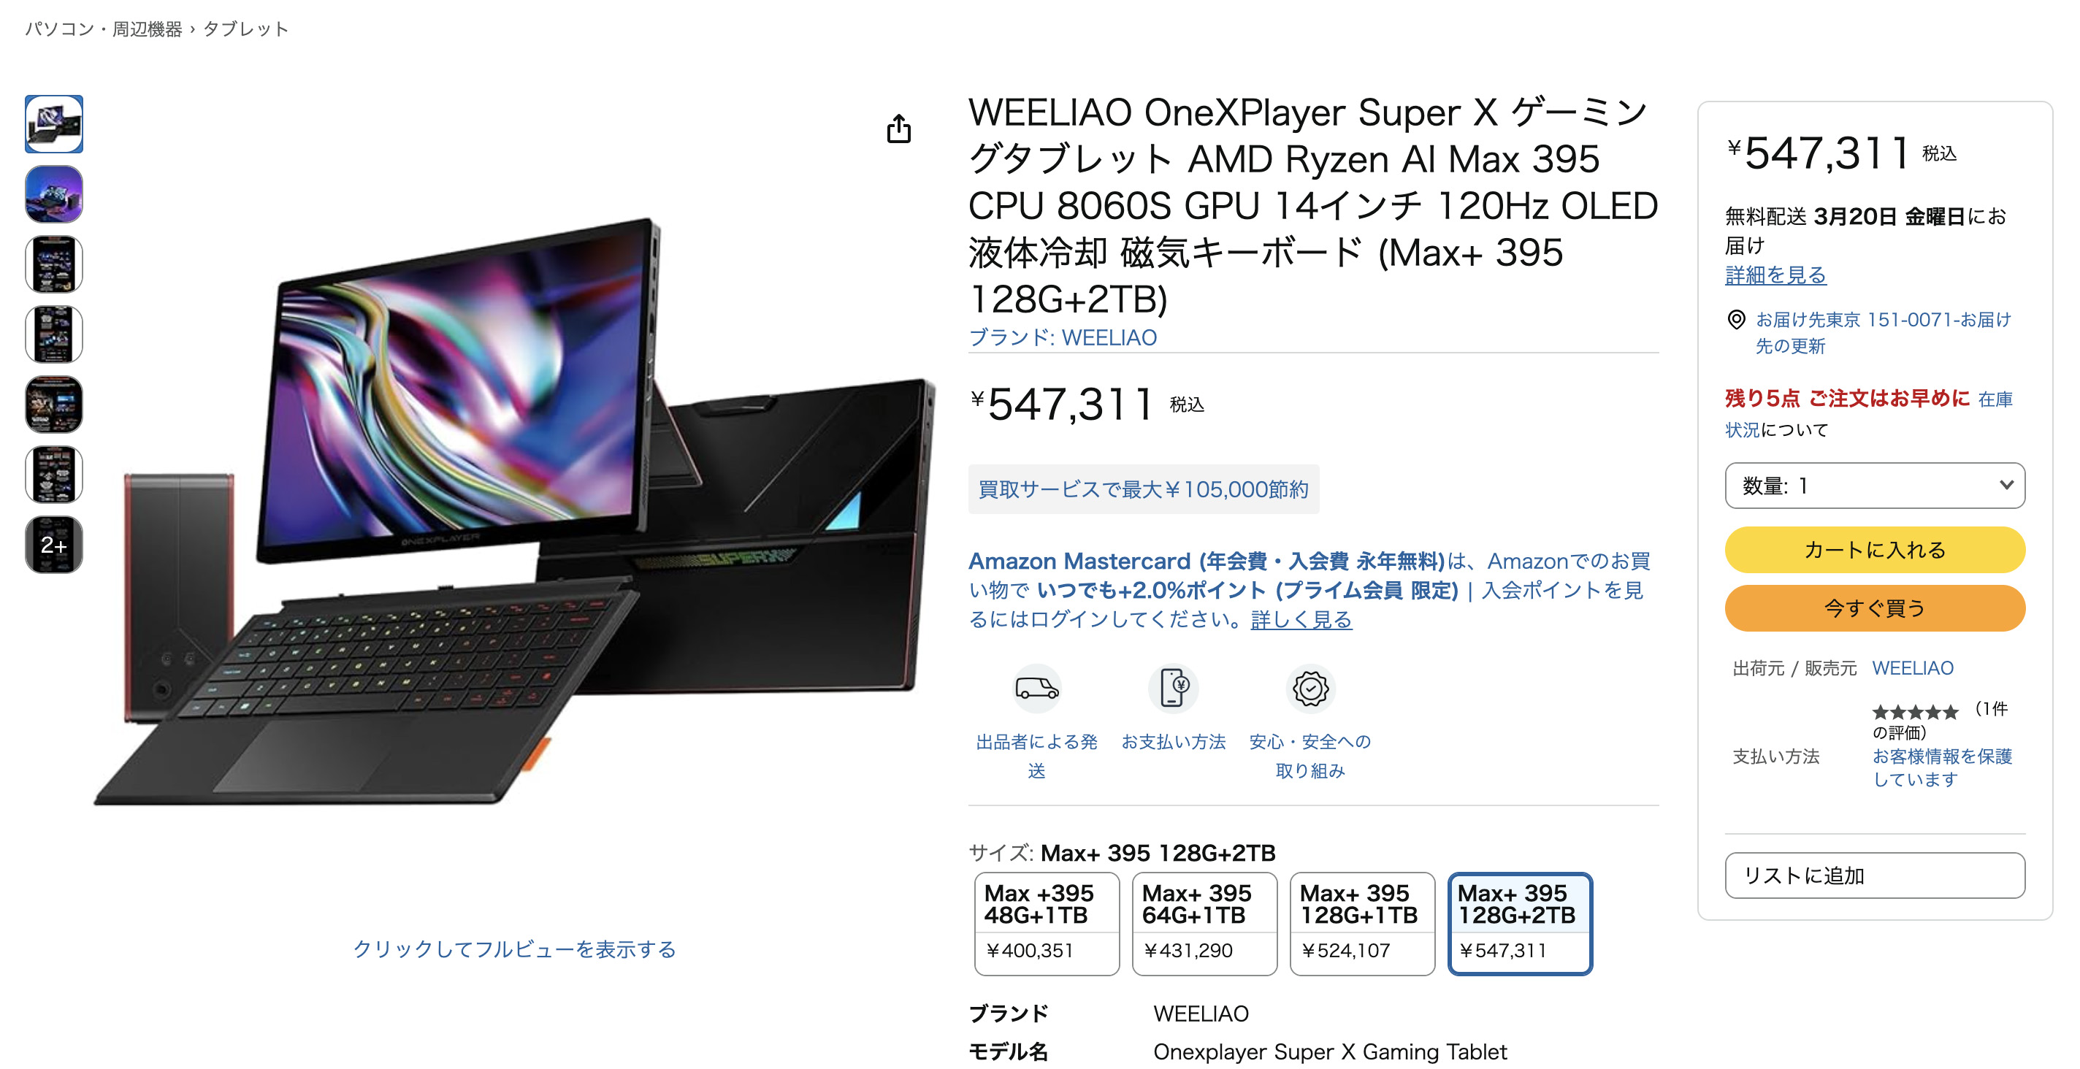Select Max +395 48G+1TB size option
The height and width of the screenshot is (1069, 2080).
click(x=1047, y=924)
